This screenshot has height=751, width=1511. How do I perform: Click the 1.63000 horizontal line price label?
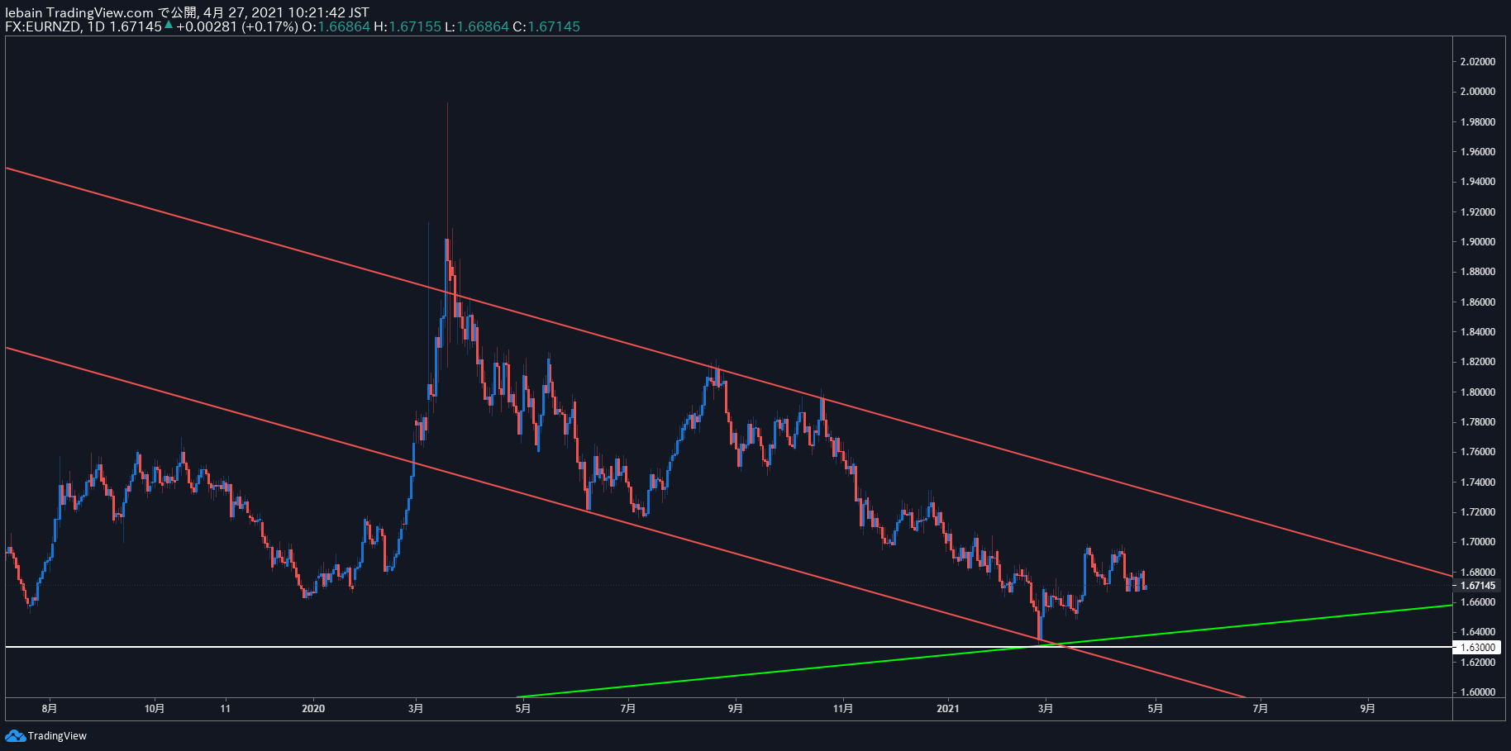(1476, 648)
